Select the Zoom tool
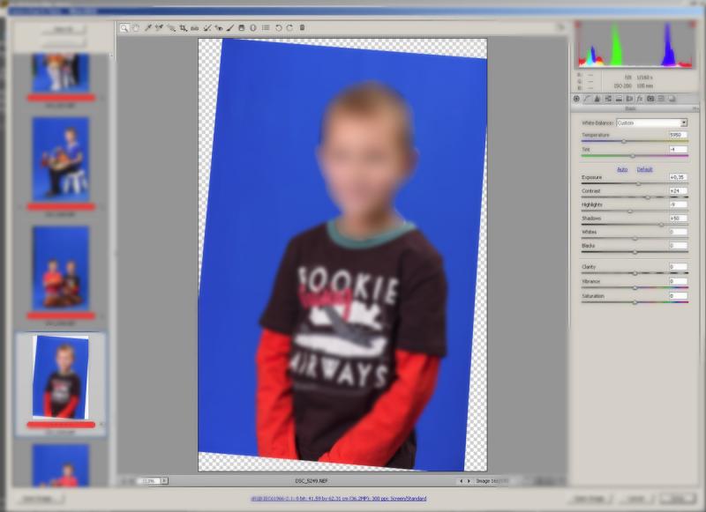Image resolution: width=706 pixels, height=512 pixels. coord(124,28)
